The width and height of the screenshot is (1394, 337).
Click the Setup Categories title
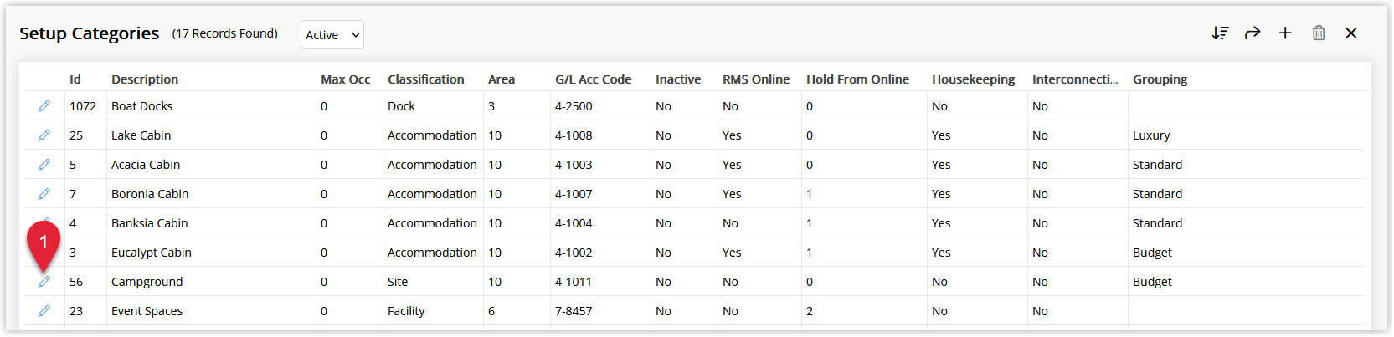pyautogui.click(x=89, y=33)
